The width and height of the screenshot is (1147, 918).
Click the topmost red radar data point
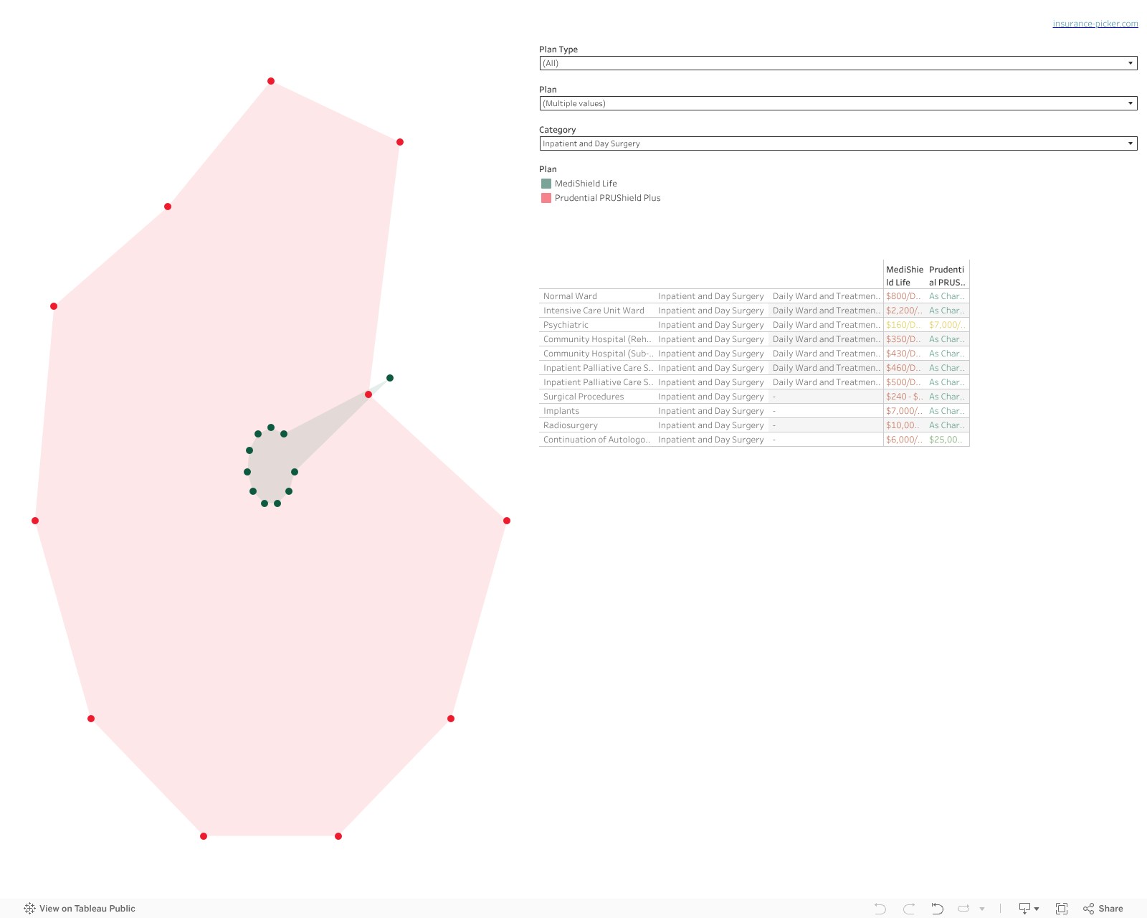pyautogui.click(x=271, y=81)
